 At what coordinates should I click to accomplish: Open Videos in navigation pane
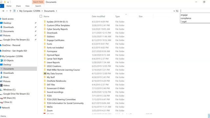6,86
